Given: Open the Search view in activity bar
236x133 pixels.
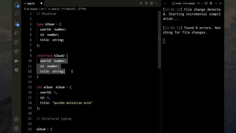Looking at the screenshot, I should click(16, 14).
